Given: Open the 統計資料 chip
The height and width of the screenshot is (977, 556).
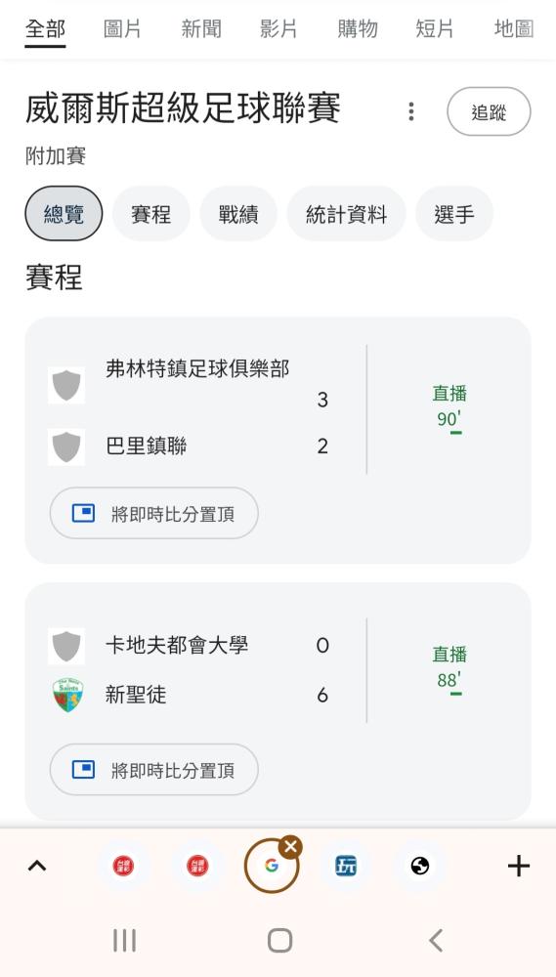Looking at the screenshot, I should click(x=346, y=214).
